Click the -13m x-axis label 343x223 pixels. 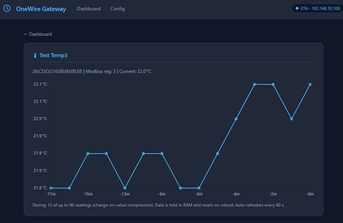[x=125, y=194]
